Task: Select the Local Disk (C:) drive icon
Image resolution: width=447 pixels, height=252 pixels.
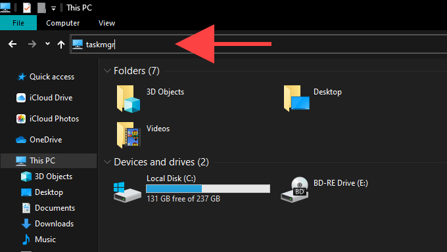Action: 127,192
